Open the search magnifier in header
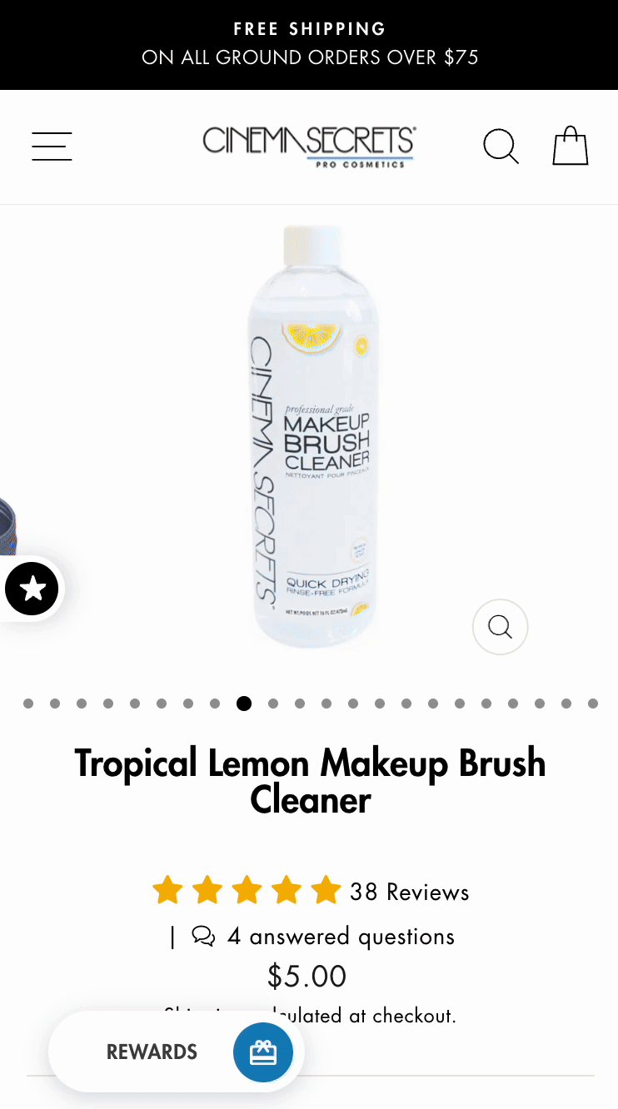618x1109 pixels. (x=501, y=147)
